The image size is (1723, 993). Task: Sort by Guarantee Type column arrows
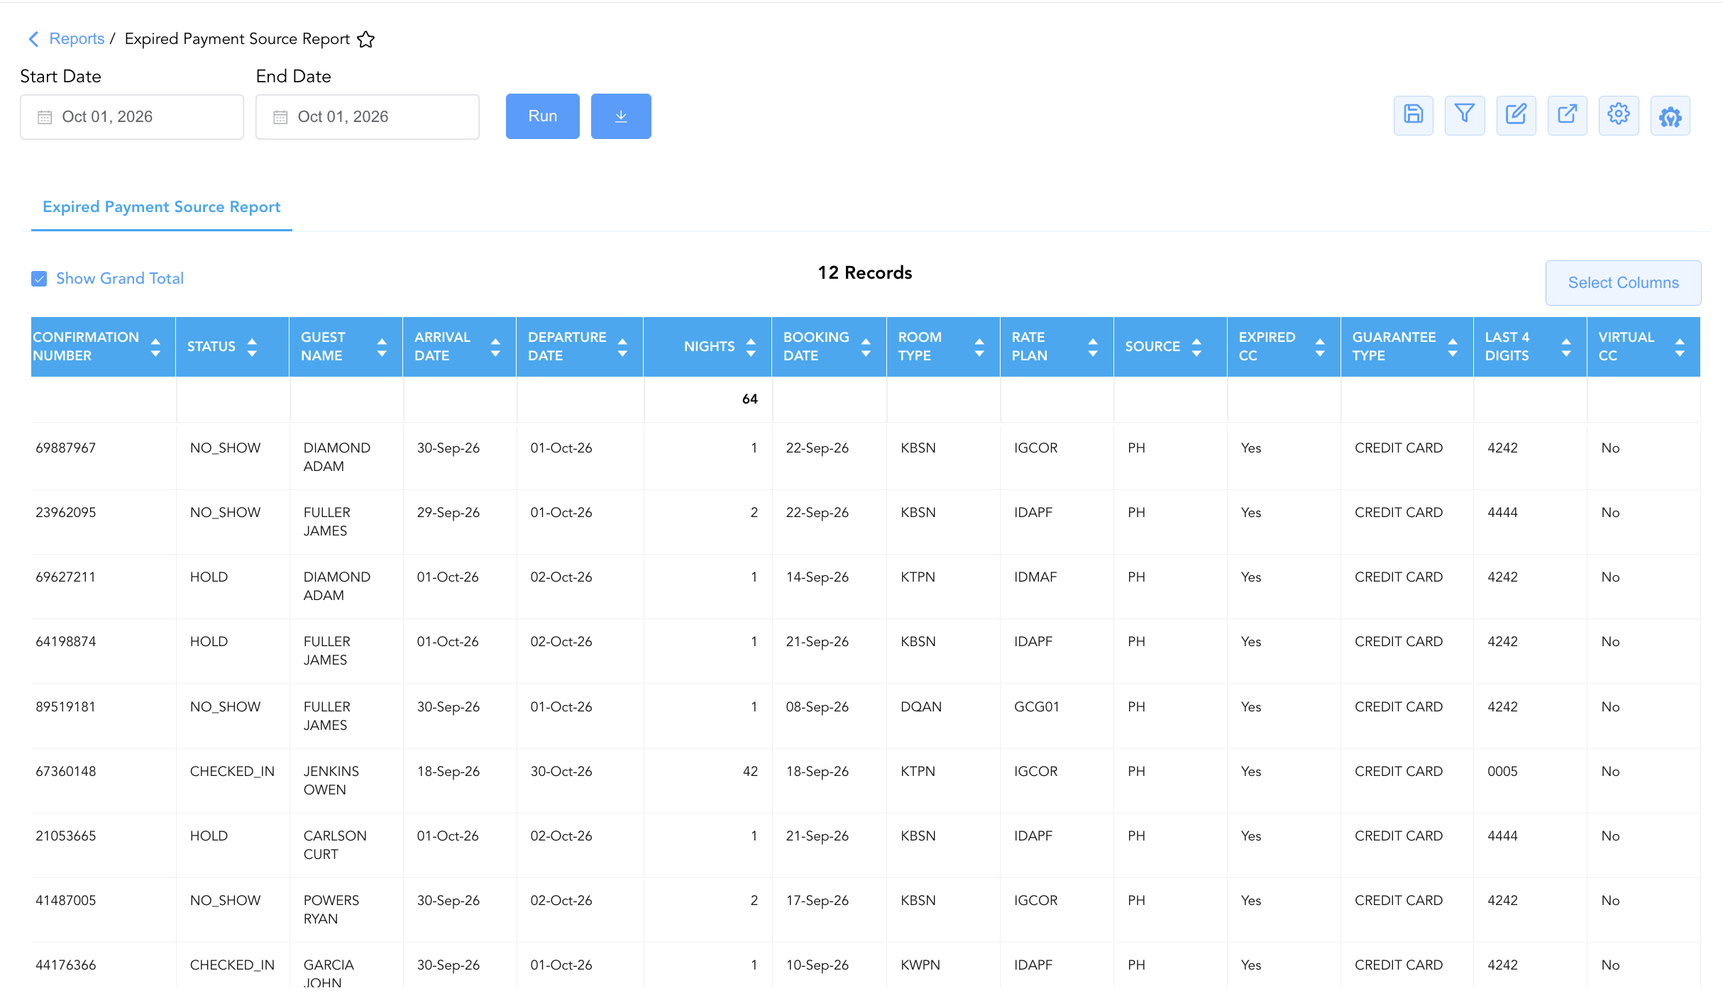click(x=1453, y=347)
